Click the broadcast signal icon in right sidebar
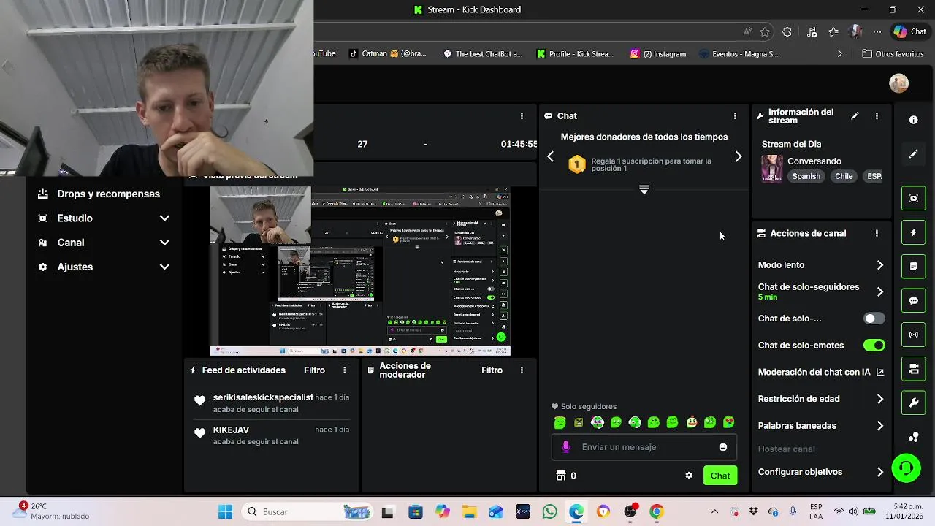 pos(913,335)
